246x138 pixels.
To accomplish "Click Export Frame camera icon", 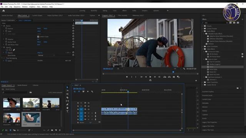I will [x=174, y=77].
